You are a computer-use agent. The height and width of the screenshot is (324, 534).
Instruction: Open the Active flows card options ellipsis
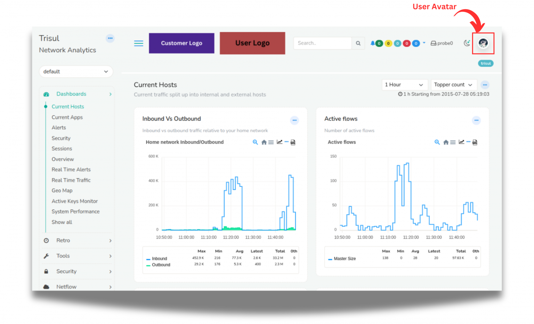point(476,120)
